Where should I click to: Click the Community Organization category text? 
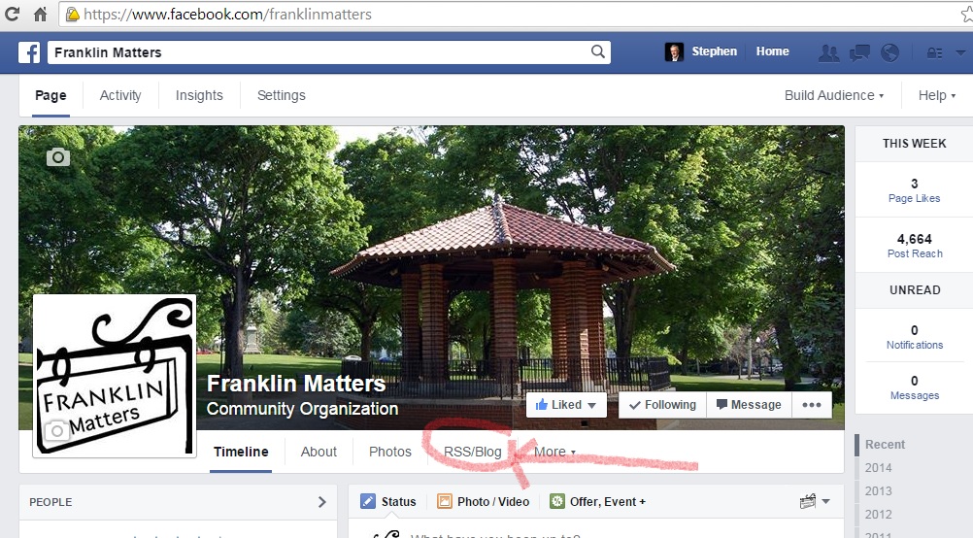302,409
